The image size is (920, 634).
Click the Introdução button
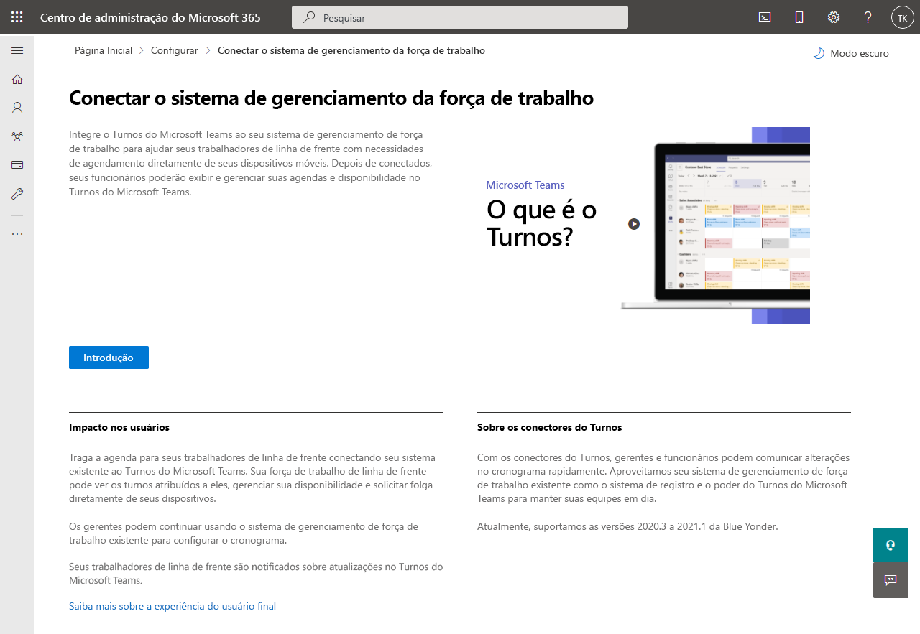[x=109, y=358]
